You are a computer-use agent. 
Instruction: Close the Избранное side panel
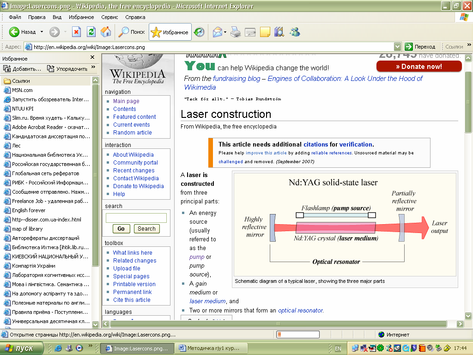coord(92,57)
